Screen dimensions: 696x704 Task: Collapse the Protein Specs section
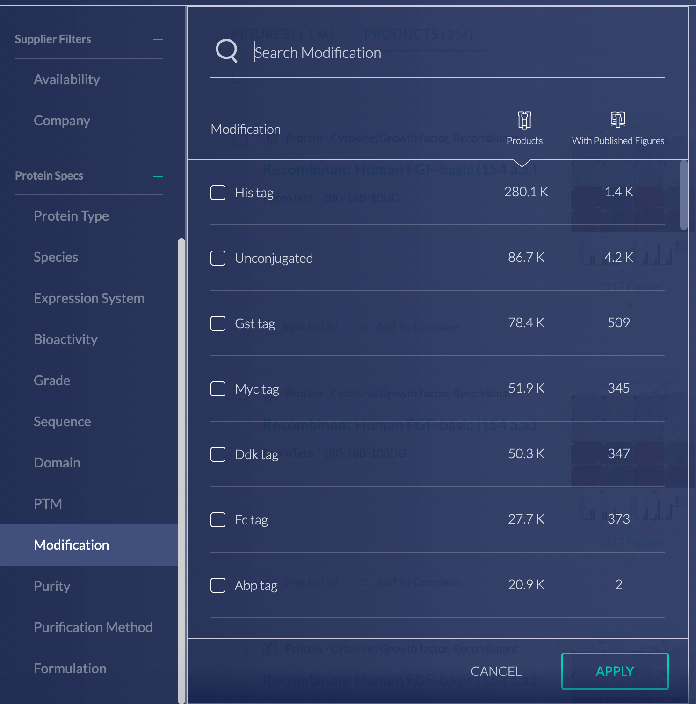tap(158, 176)
